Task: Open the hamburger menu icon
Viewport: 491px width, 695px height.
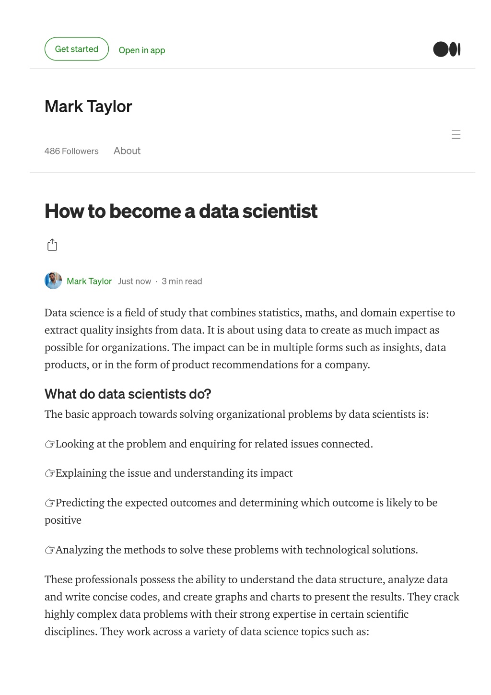Action: click(x=456, y=134)
